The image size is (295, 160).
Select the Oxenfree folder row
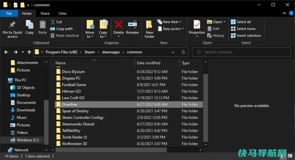click(x=129, y=104)
